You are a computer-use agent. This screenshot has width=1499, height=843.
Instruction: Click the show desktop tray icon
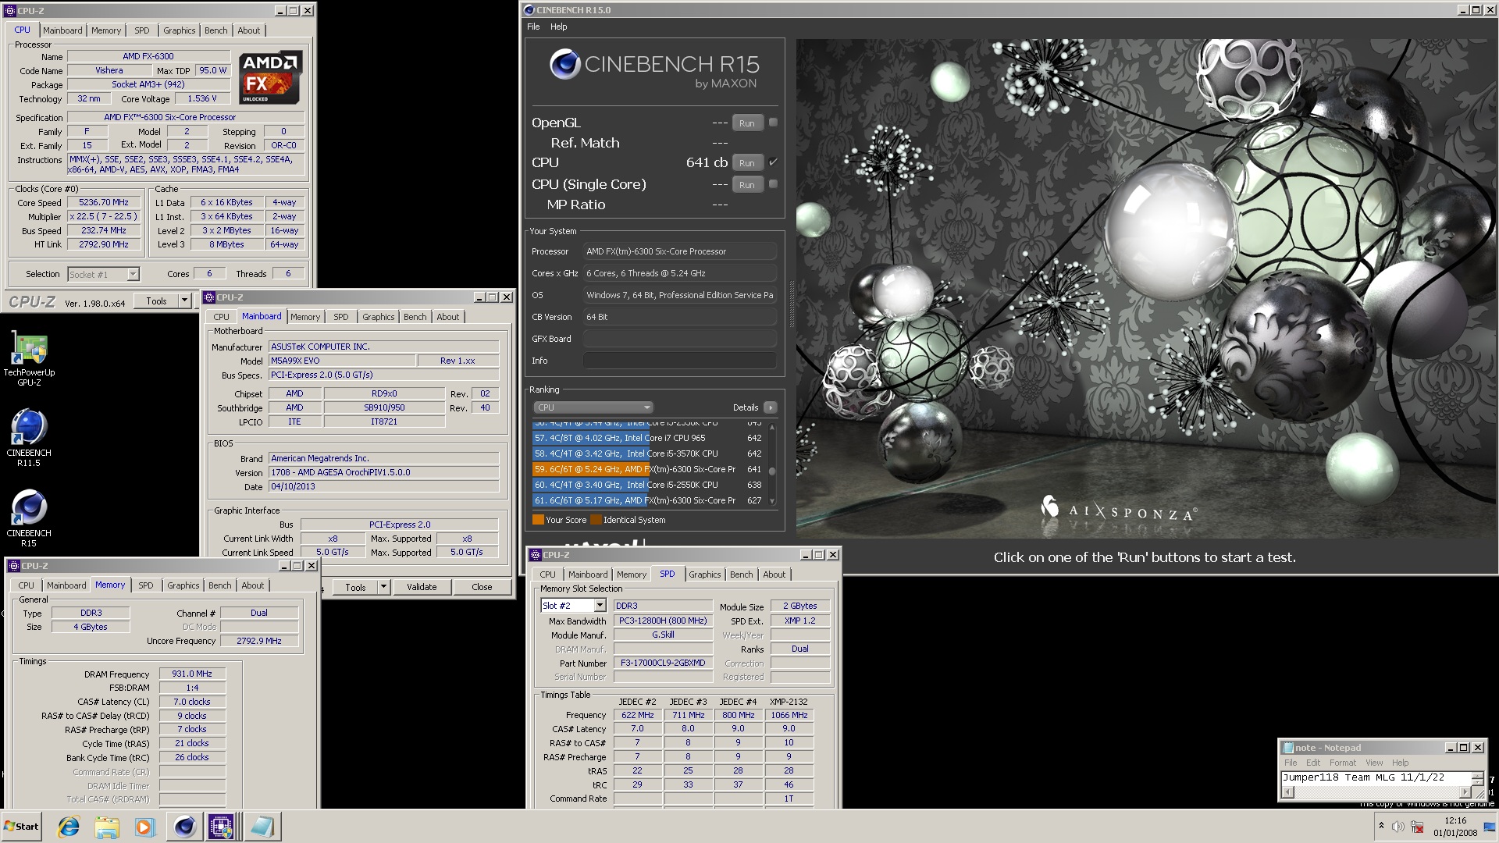pyautogui.click(x=1490, y=827)
